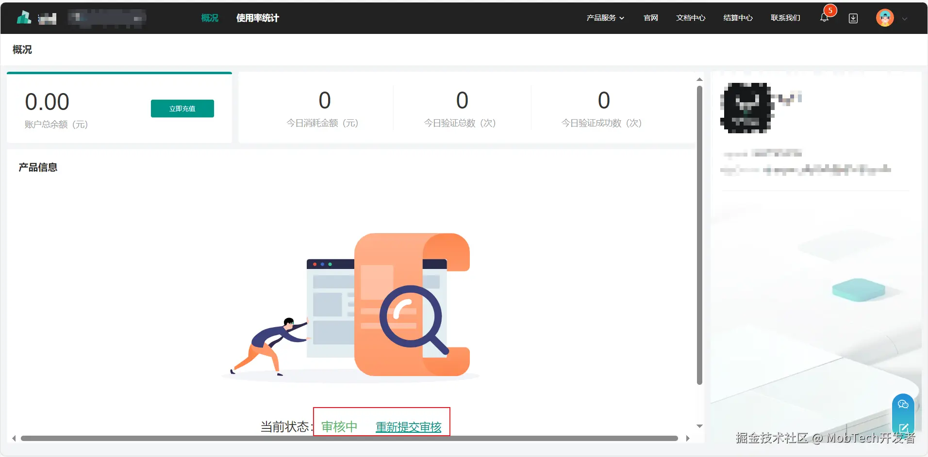Click the 审核中 status text

click(339, 426)
